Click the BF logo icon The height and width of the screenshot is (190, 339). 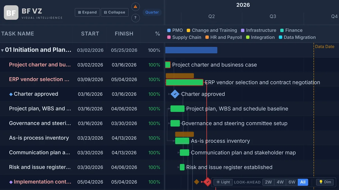pos(11,12)
